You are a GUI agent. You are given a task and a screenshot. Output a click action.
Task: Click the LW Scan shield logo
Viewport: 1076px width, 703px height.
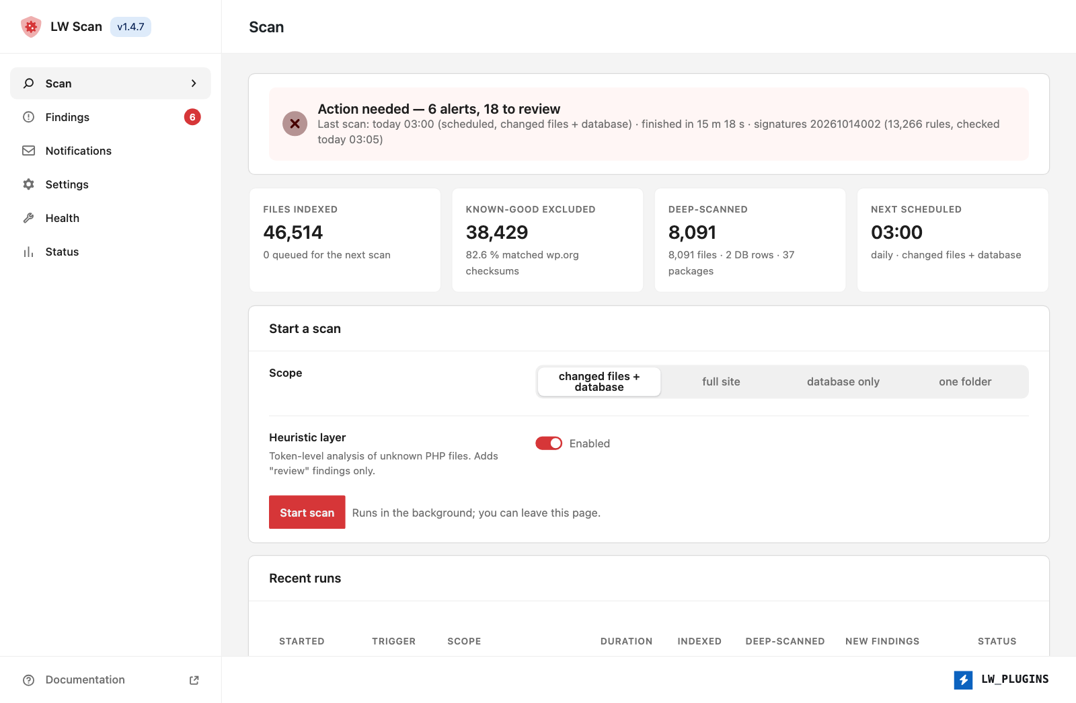pos(31,27)
